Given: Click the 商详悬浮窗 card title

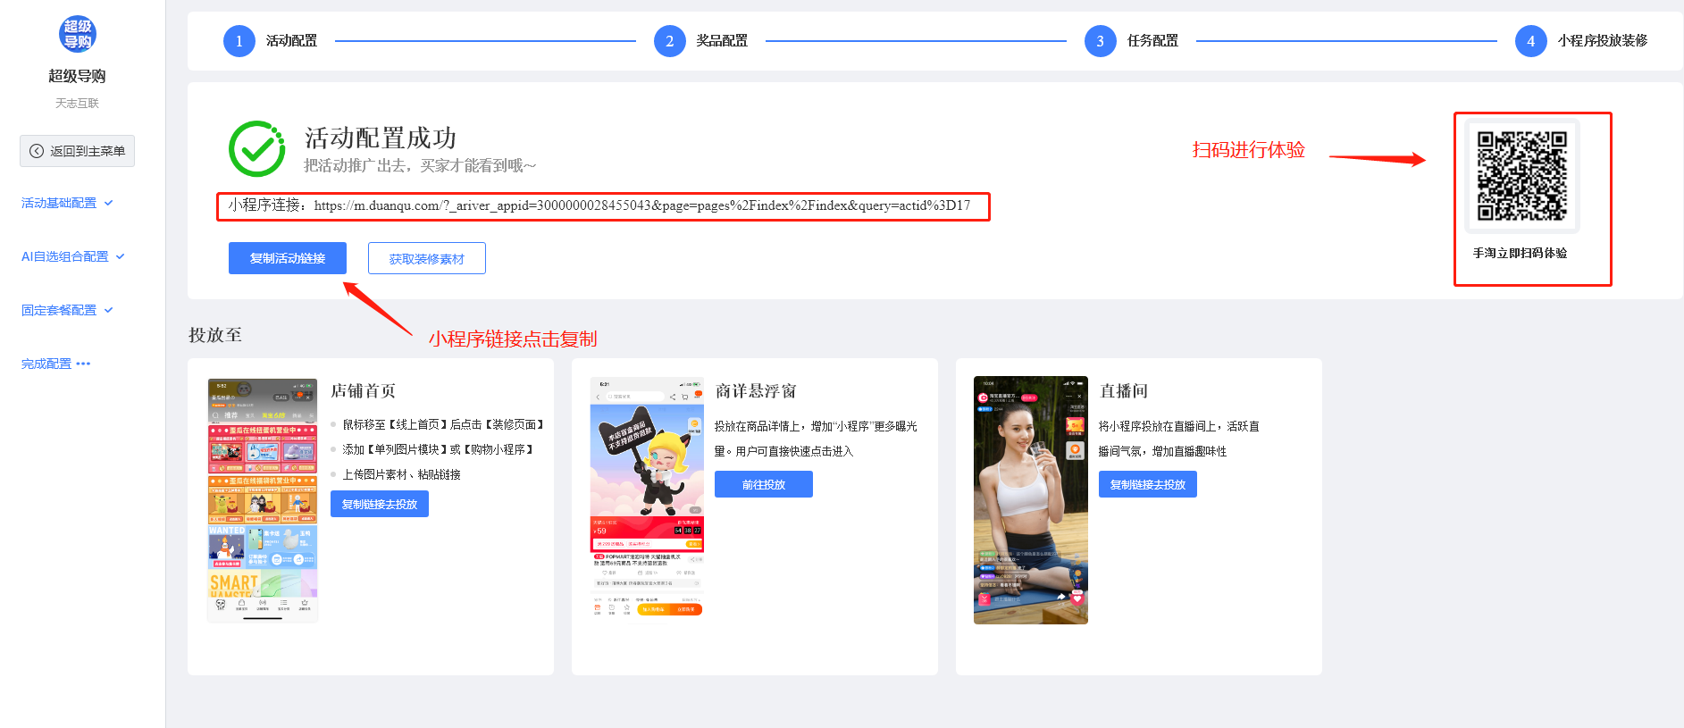Looking at the screenshot, I should coord(756,390).
